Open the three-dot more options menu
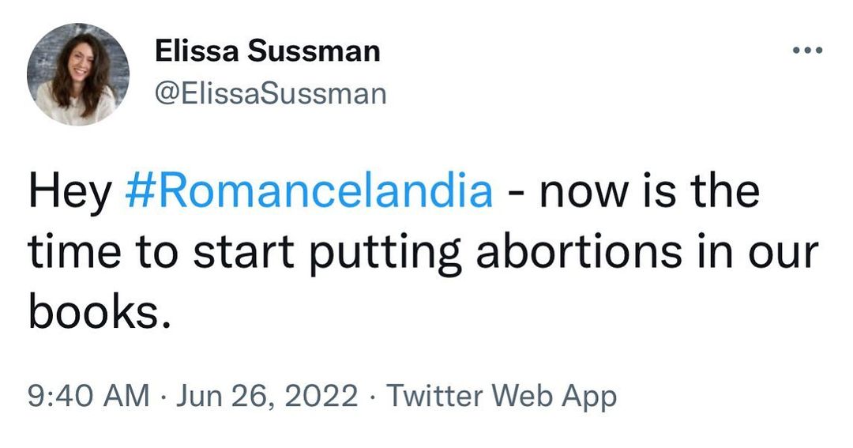This screenshot has width=853, height=448. (807, 51)
